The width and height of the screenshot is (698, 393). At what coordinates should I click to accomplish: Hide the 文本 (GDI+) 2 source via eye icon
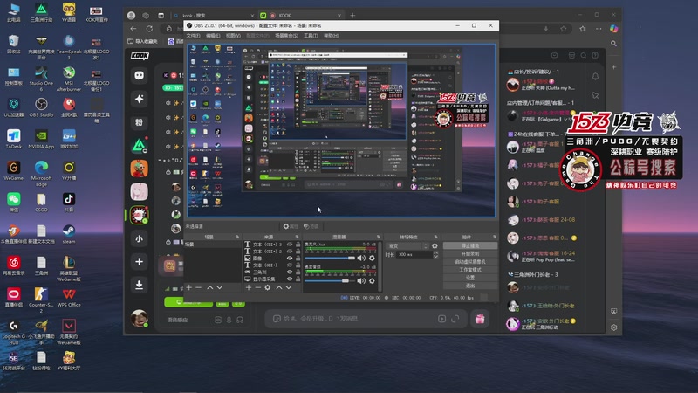click(x=290, y=252)
